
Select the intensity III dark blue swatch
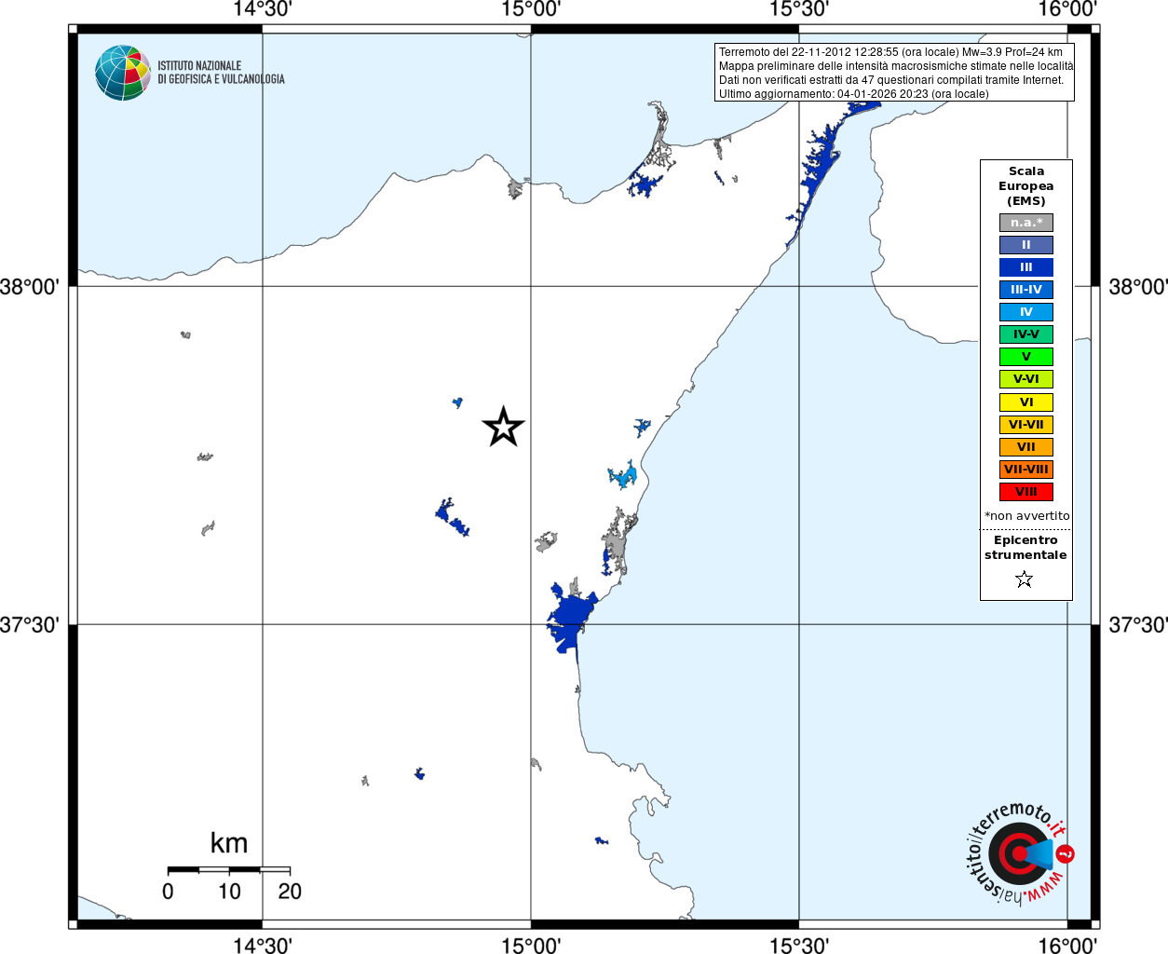pos(1026,267)
